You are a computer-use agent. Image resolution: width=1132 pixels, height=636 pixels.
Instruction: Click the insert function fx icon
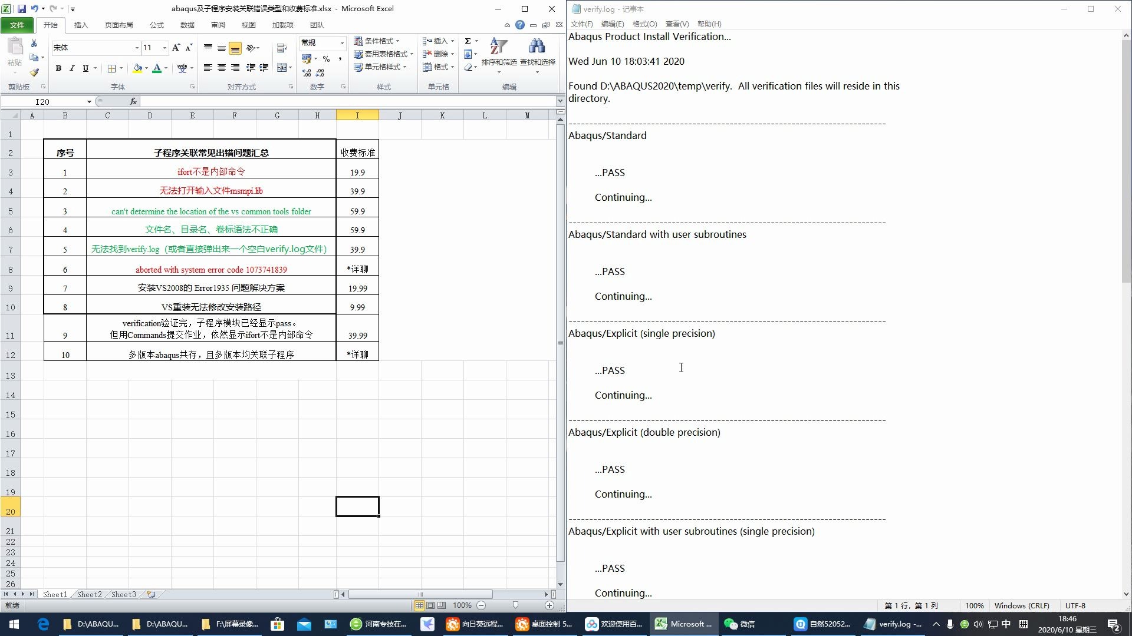tap(133, 101)
